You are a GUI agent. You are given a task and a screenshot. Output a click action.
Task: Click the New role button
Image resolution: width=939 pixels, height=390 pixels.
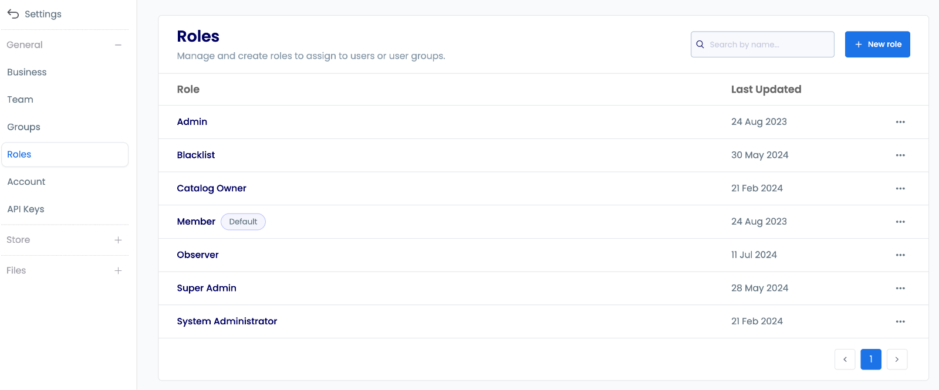[877, 45]
